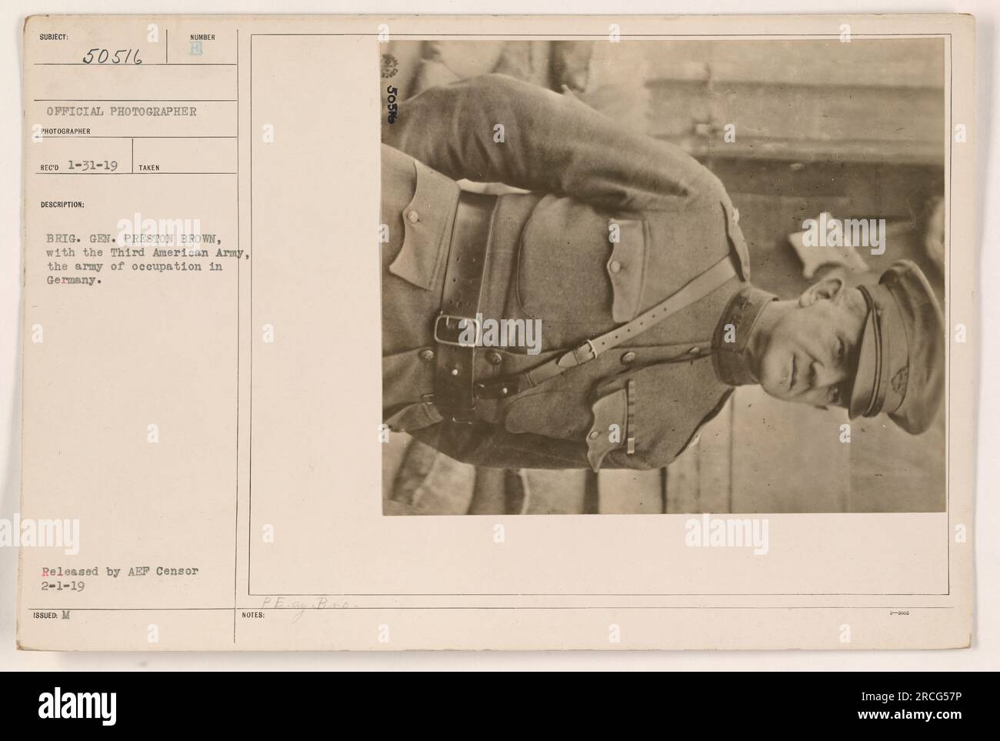The image size is (1000, 741).
Task: Select the OFFICIAL PHOTOGRAPHER text
Action: (122, 112)
